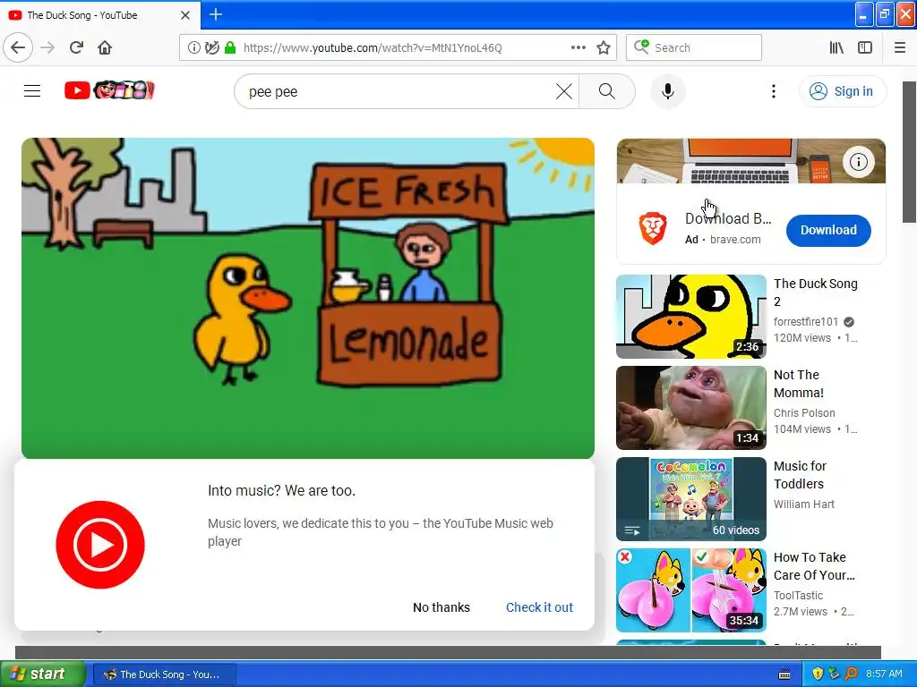Image resolution: width=917 pixels, height=687 pixels.
Task: Click the keyboard icon in system tray
Action: pos(784,674)
